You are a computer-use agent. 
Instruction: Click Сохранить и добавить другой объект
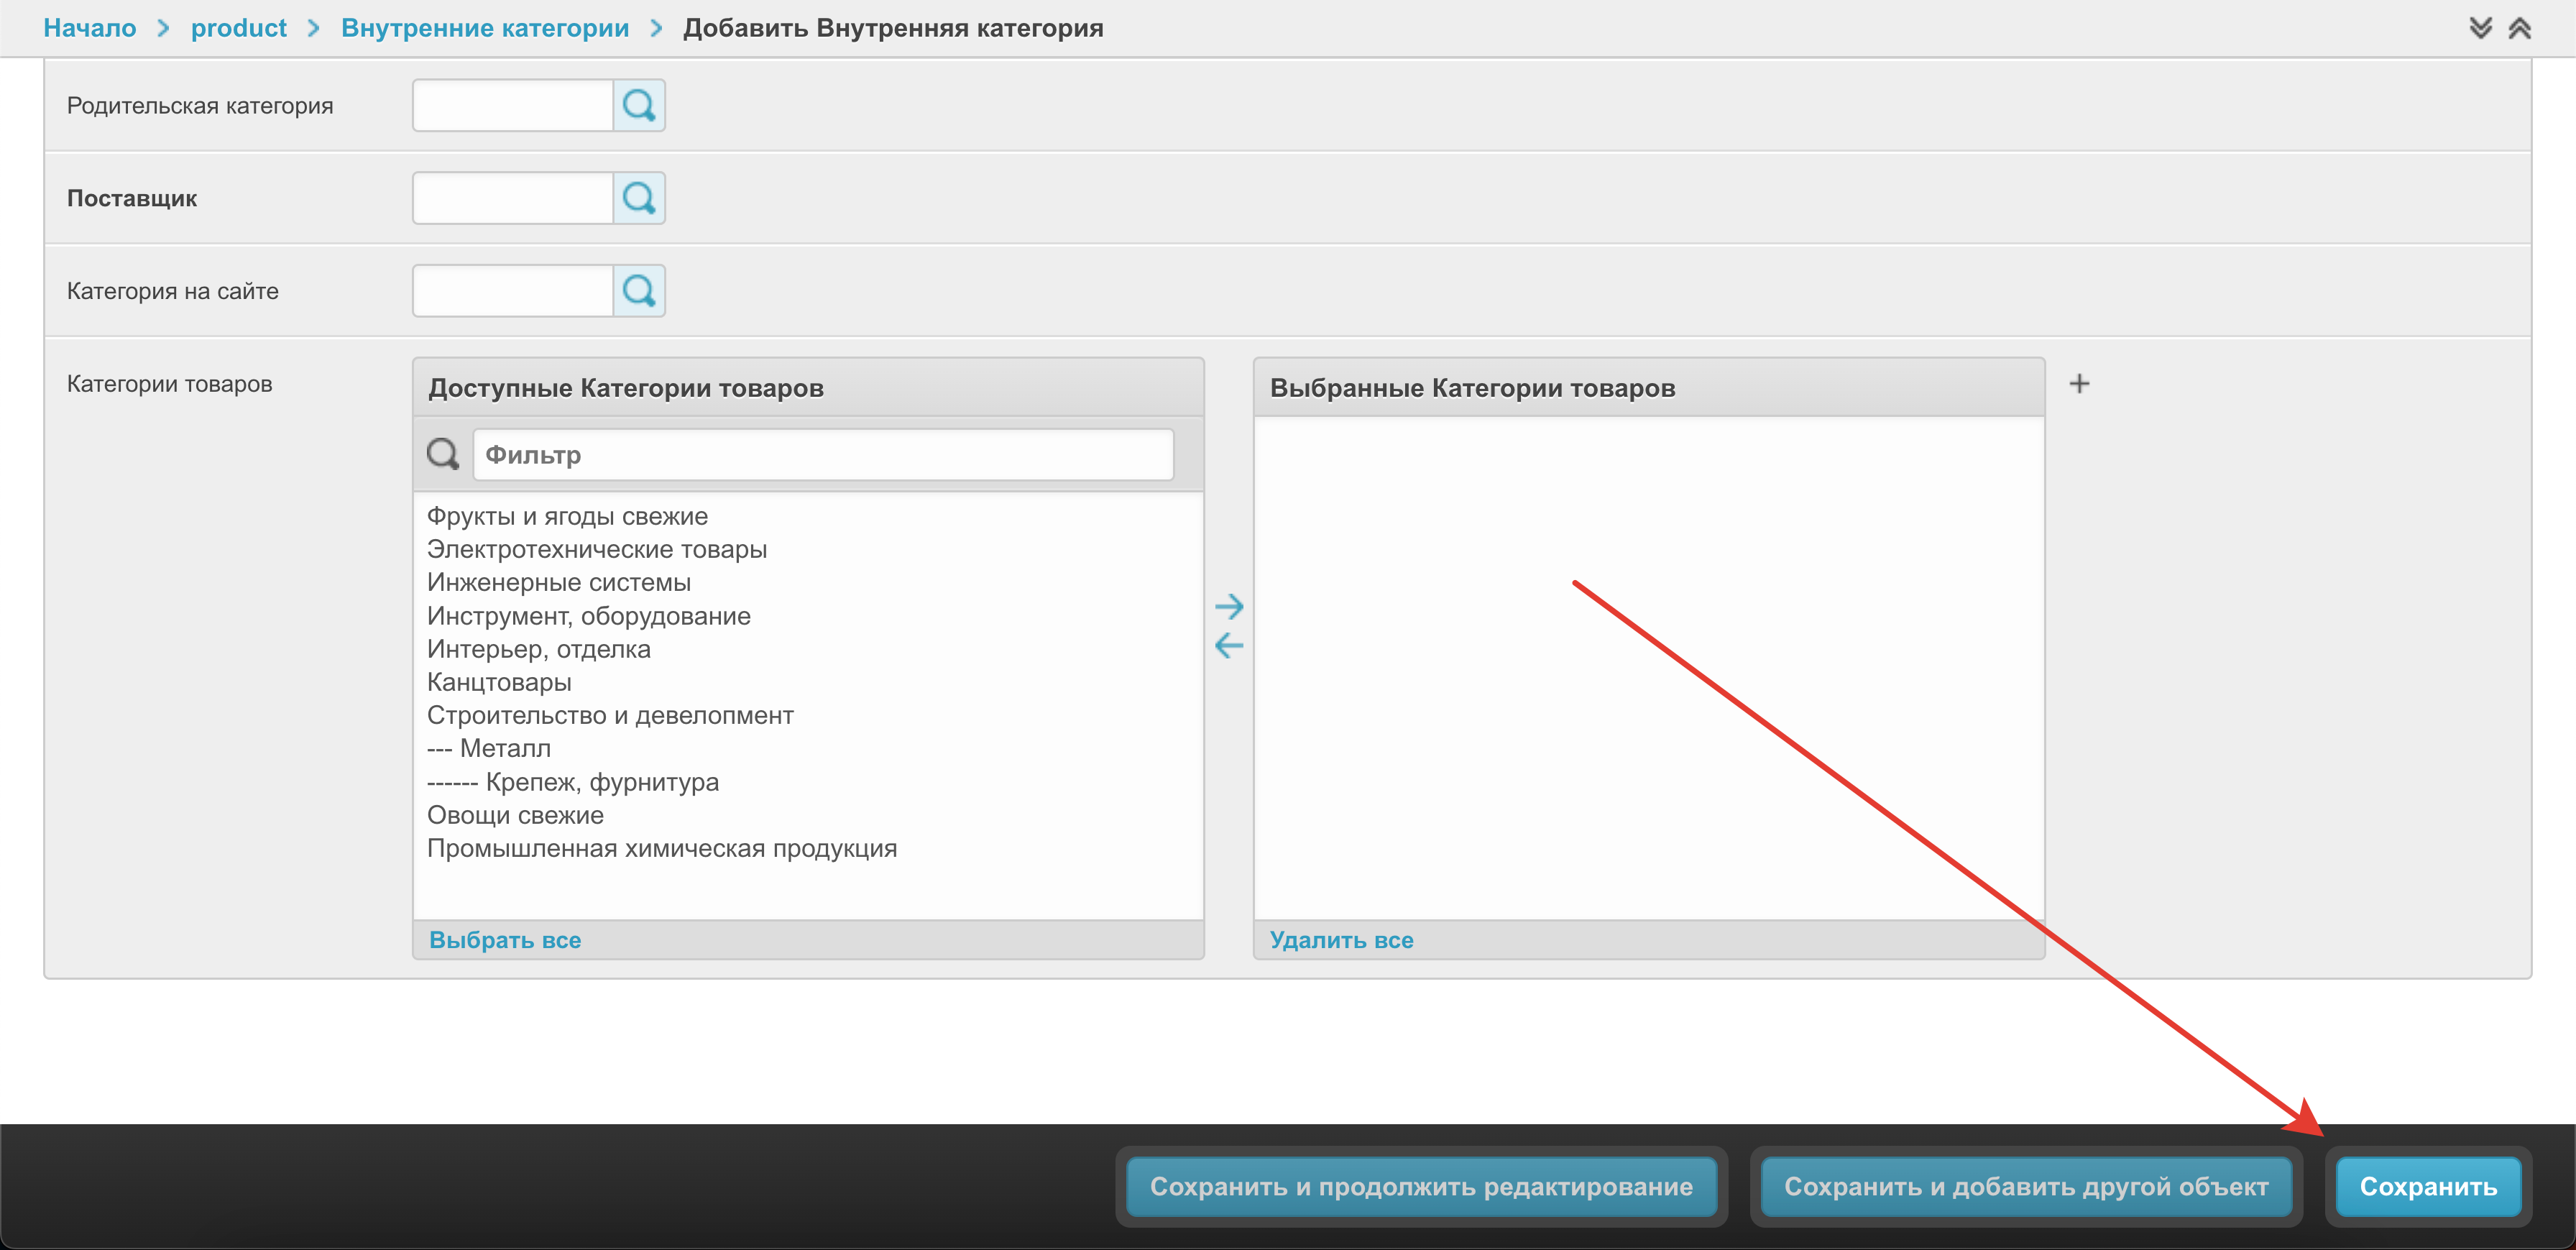click(2026, 1186)
